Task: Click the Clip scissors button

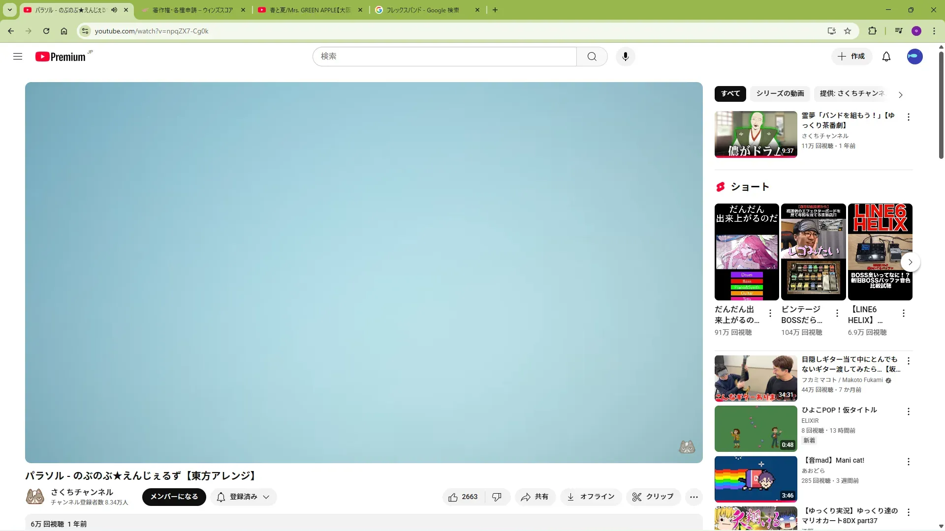Action: click(x=653, y=497)
